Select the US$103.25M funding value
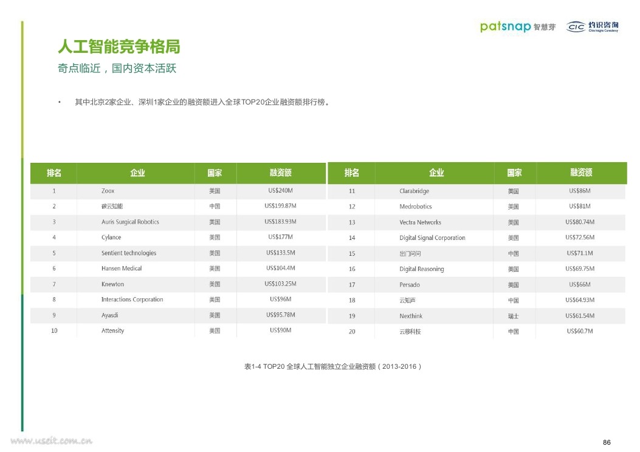 click(x=280, y=284)
